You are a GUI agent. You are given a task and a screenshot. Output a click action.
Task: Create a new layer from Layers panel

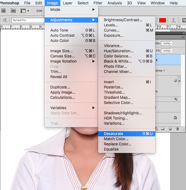[x=170, y=129]
